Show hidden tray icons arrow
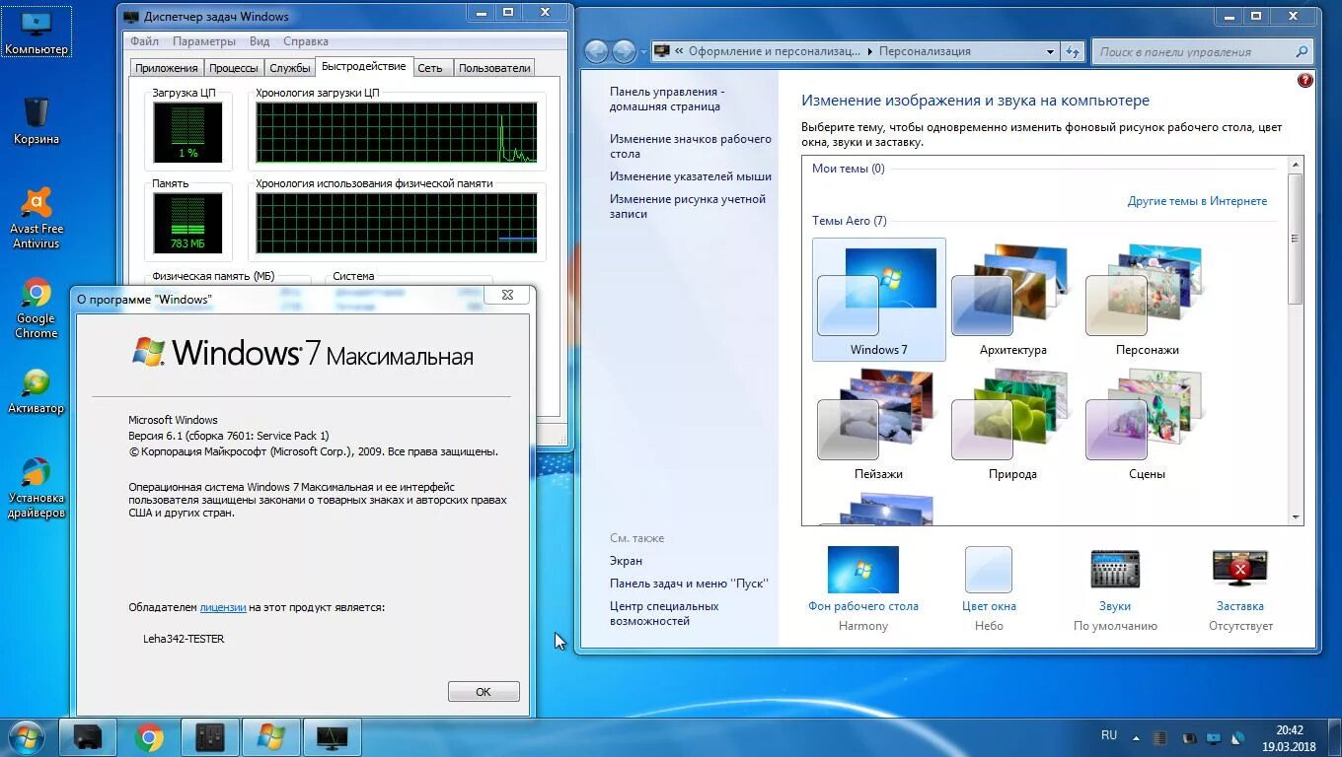 click(x=1137, y=737)
